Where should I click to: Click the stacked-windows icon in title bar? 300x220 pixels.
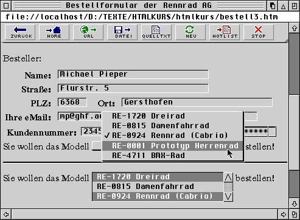tap(273, 6)
